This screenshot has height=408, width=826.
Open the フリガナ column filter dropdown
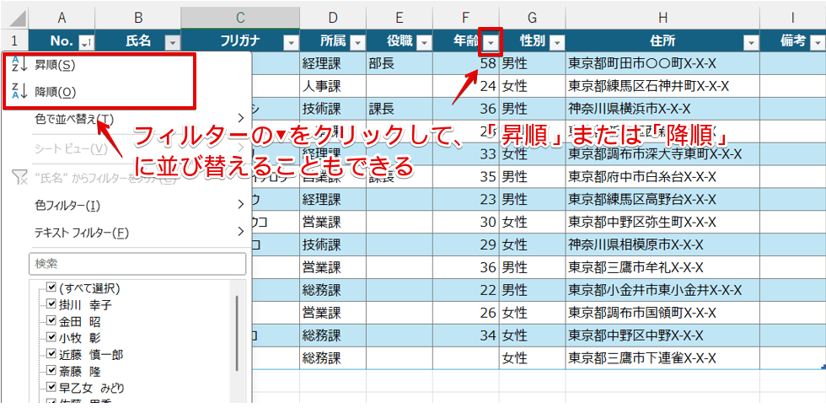pyautogui.click(x=290, y=42)
